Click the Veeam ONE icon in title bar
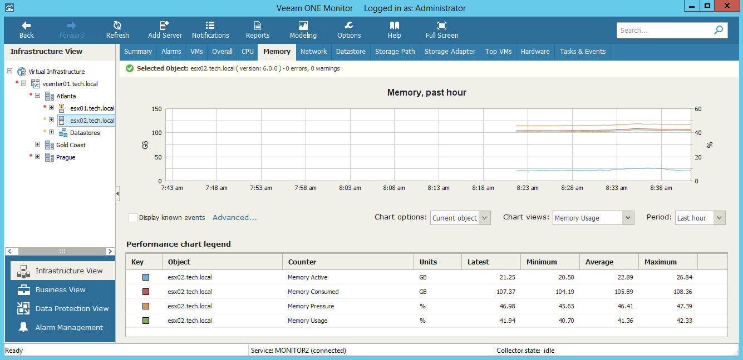 click(x=9, y=8)
